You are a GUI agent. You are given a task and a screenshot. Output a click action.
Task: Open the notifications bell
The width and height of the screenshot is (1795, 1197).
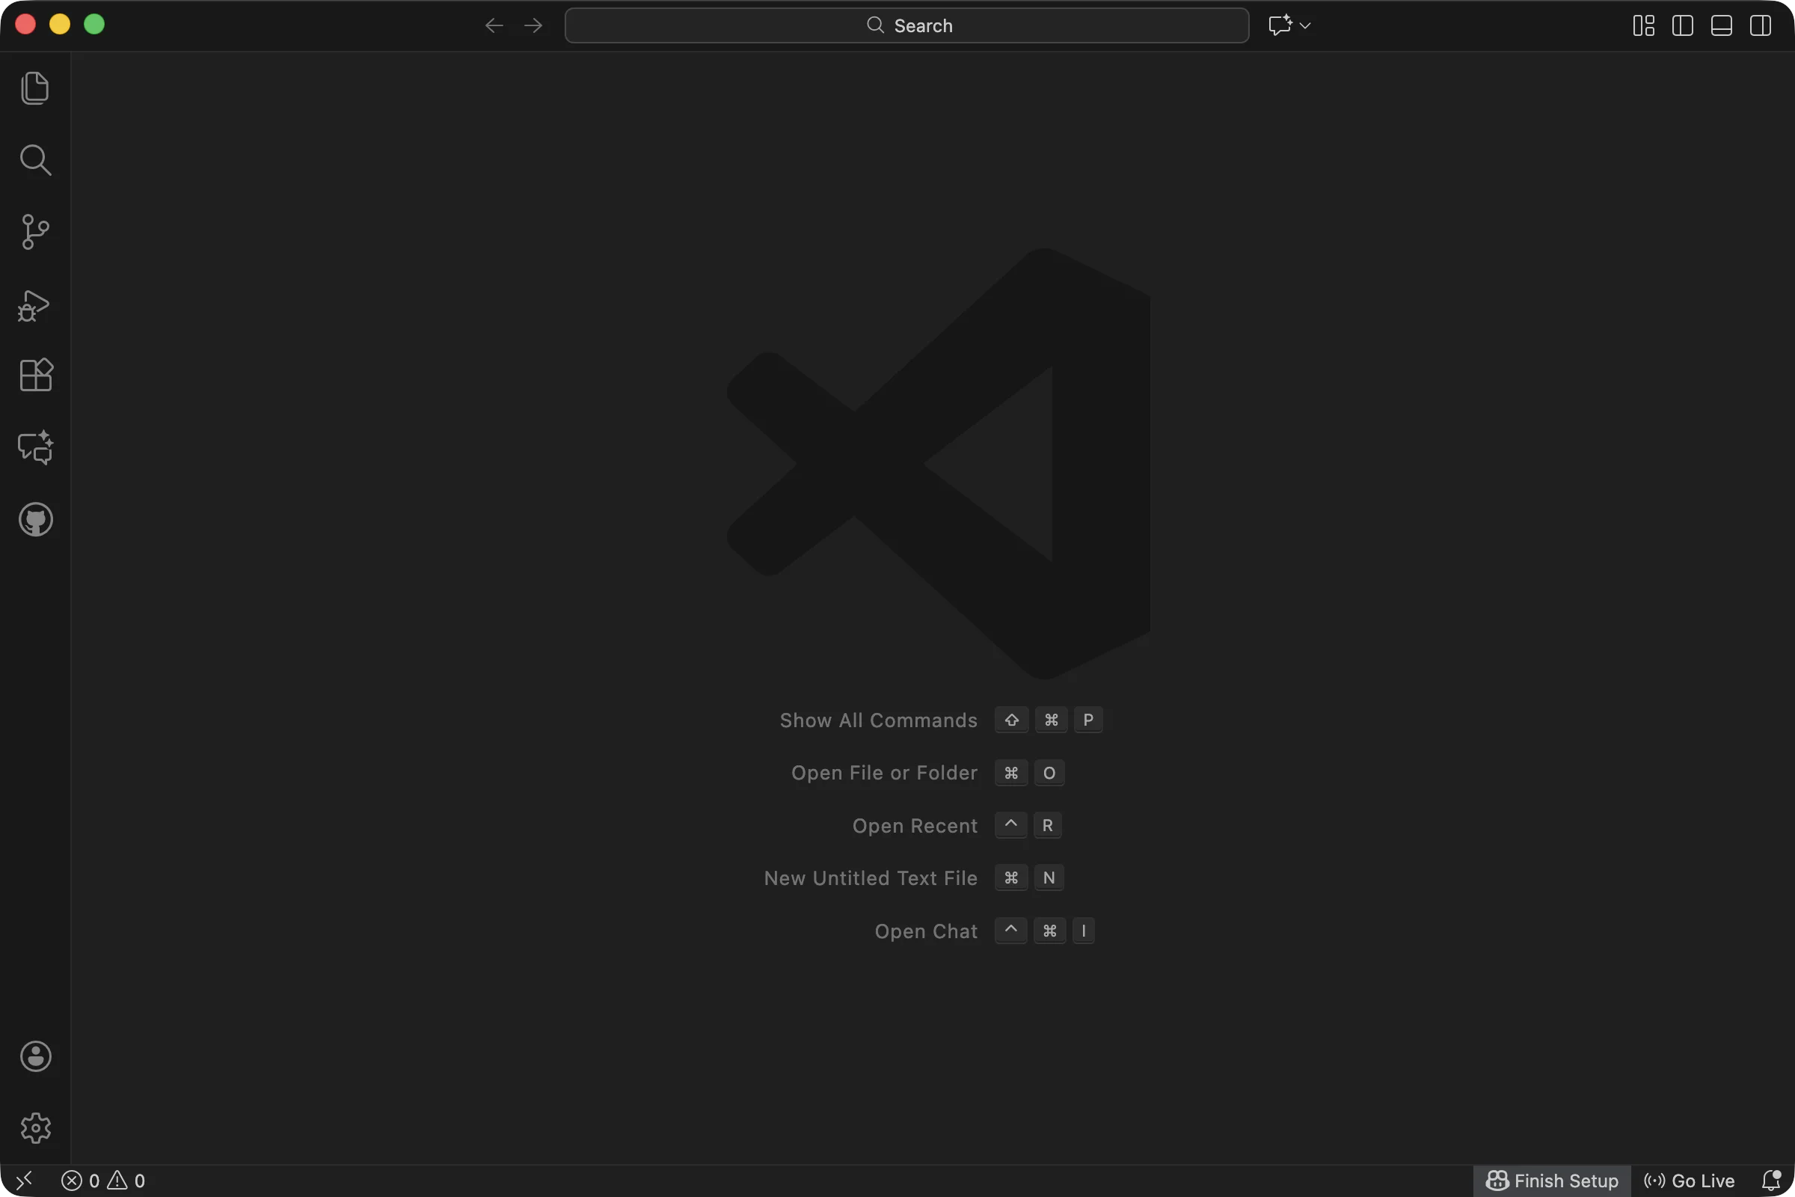1773,1180
